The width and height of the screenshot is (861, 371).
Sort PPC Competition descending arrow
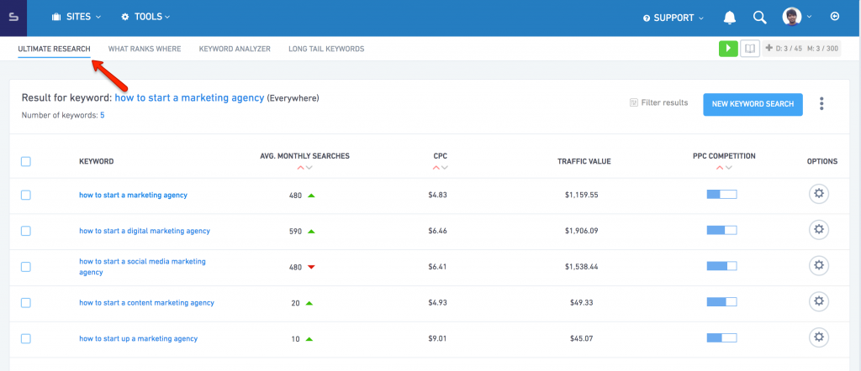pyautogui.click(x=729, y=168)
